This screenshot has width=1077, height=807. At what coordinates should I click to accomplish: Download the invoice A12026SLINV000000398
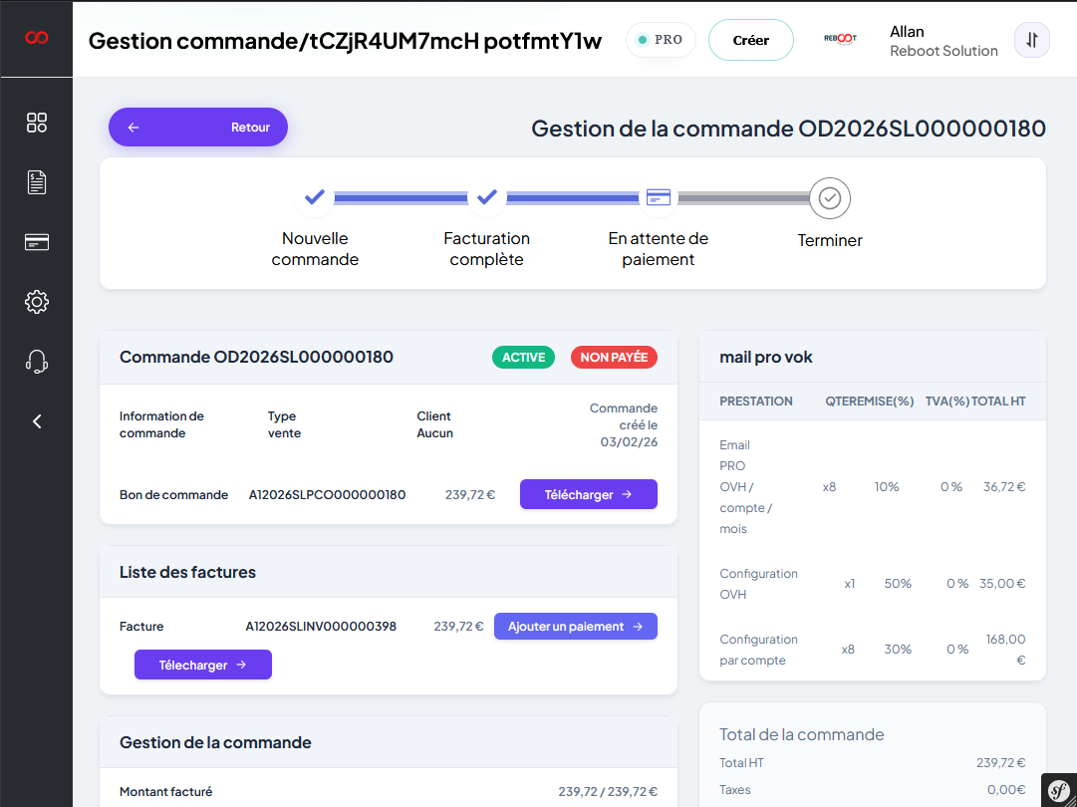tap(203, 665)
